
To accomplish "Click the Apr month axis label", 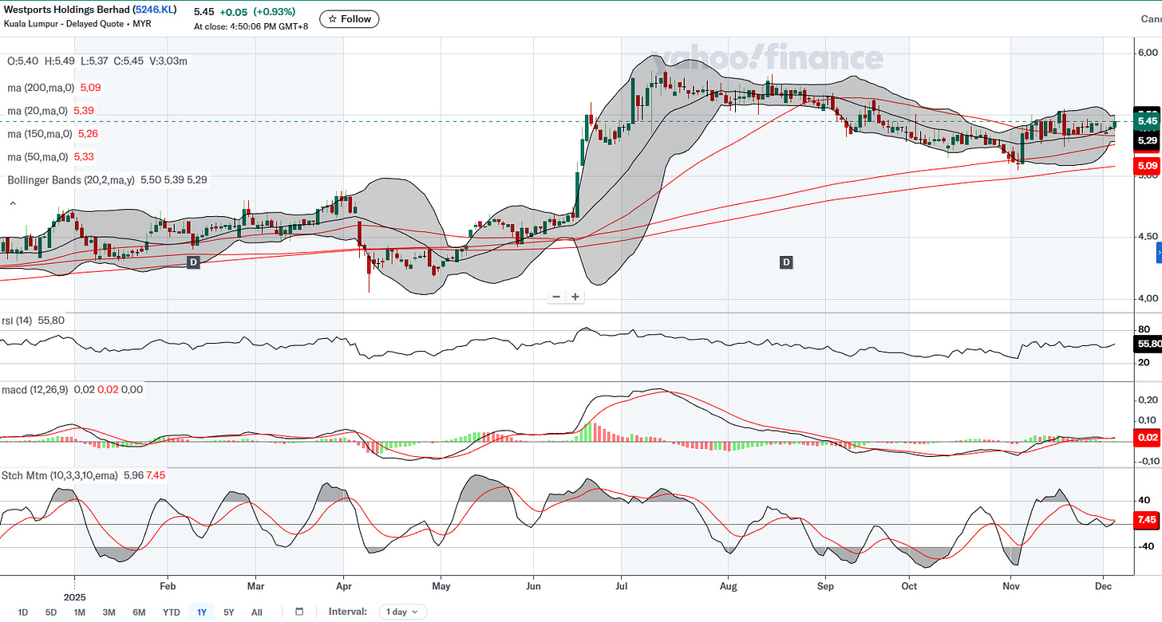I will [x=344, y=585].
